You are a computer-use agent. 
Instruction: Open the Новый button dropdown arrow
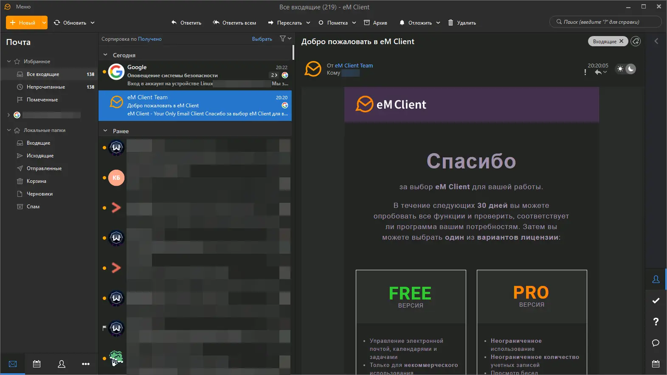[x=44, y=23]
